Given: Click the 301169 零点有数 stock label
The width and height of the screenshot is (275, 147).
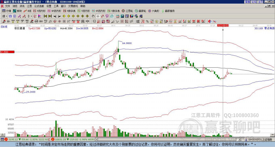Looking at the screenshot, I should [x=264, y=28].
